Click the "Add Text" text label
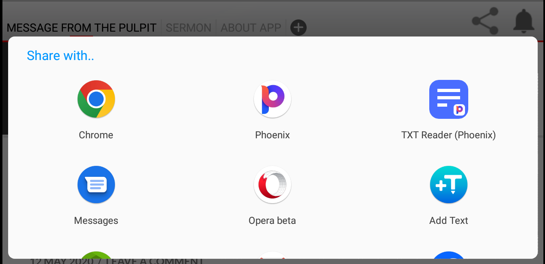This screenshot has height=264, width=545. coord(449,221)
